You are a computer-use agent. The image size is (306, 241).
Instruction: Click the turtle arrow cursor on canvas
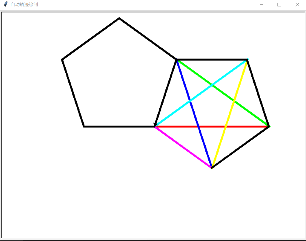click(155, 125)
